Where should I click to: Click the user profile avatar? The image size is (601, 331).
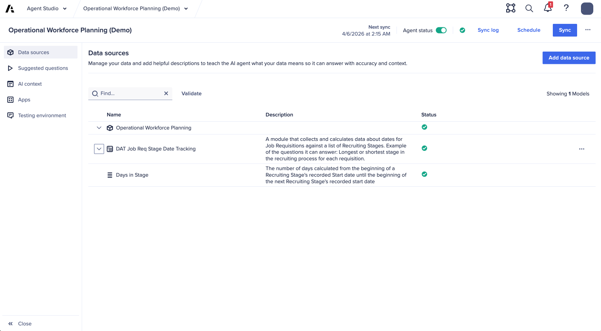click(587, 8)
